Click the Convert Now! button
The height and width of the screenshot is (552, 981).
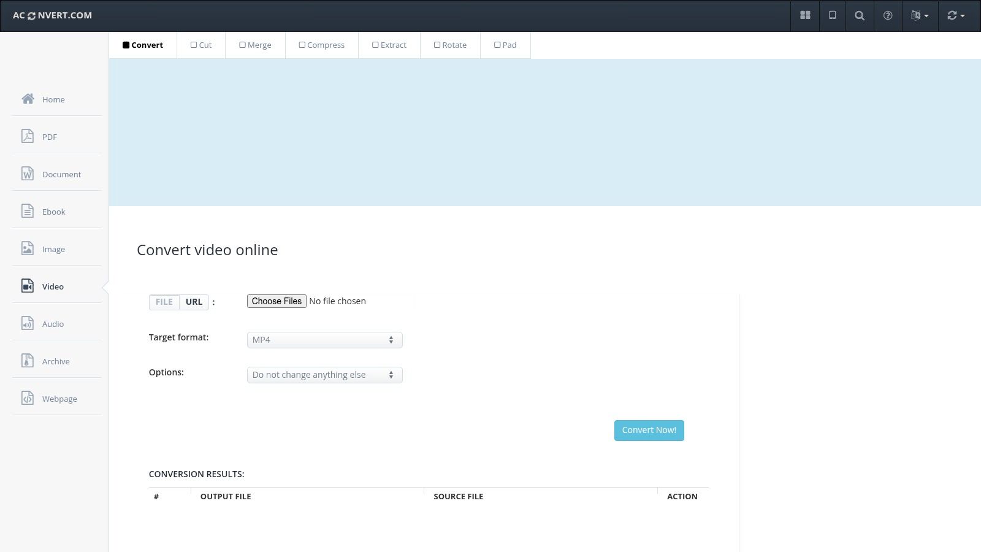click(x=649, y=430)
